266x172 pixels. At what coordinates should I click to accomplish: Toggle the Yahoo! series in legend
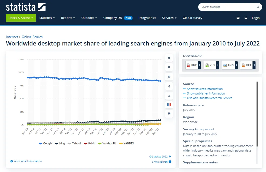(74, 143)
